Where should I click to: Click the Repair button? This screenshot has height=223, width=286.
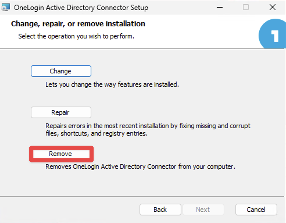pos(61,112)
